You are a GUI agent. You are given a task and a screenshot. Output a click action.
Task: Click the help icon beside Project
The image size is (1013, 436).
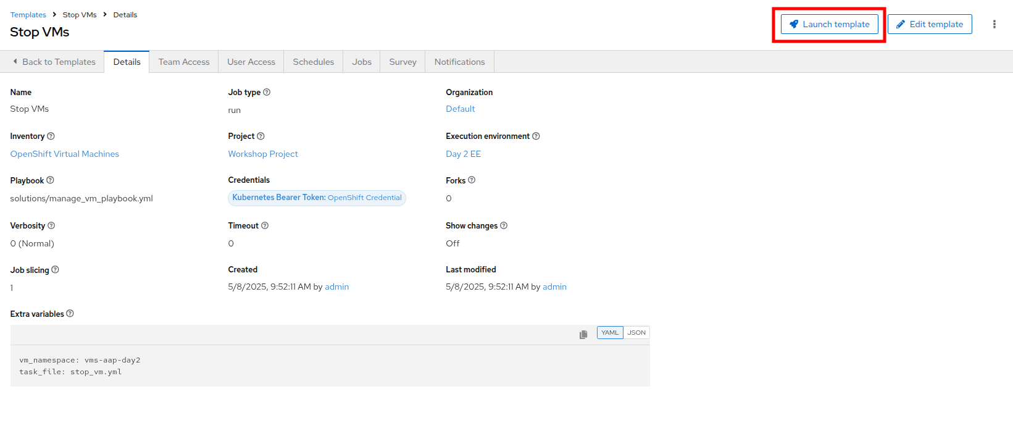pyautogui.click(x=261, y=136)
